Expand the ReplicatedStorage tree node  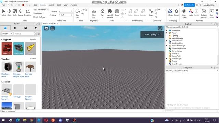tap(167, 46)
